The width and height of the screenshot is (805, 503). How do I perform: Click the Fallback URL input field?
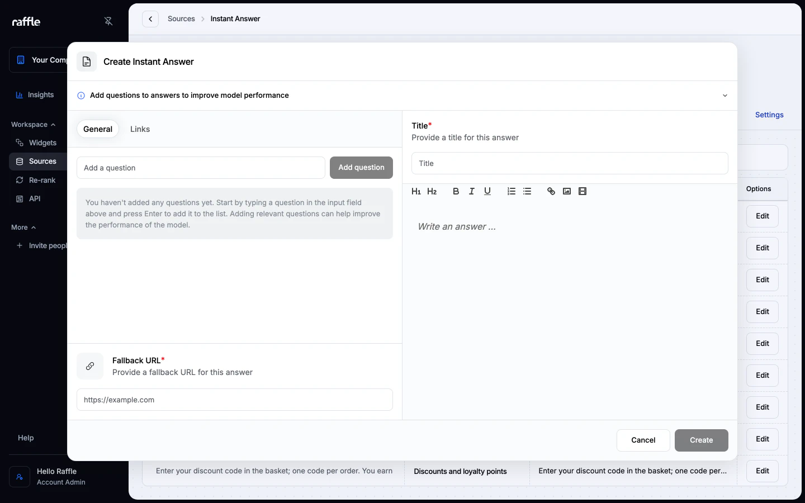pos(235,400)
